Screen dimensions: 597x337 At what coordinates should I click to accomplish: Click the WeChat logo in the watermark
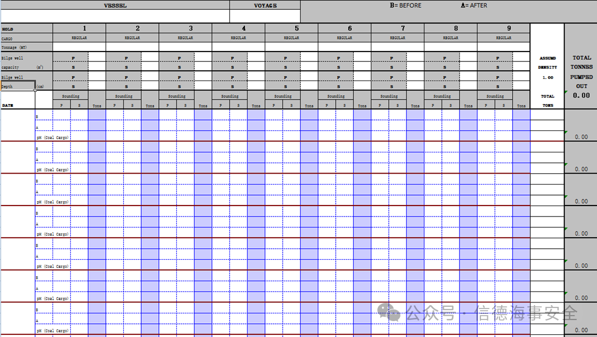coord(389,312)
